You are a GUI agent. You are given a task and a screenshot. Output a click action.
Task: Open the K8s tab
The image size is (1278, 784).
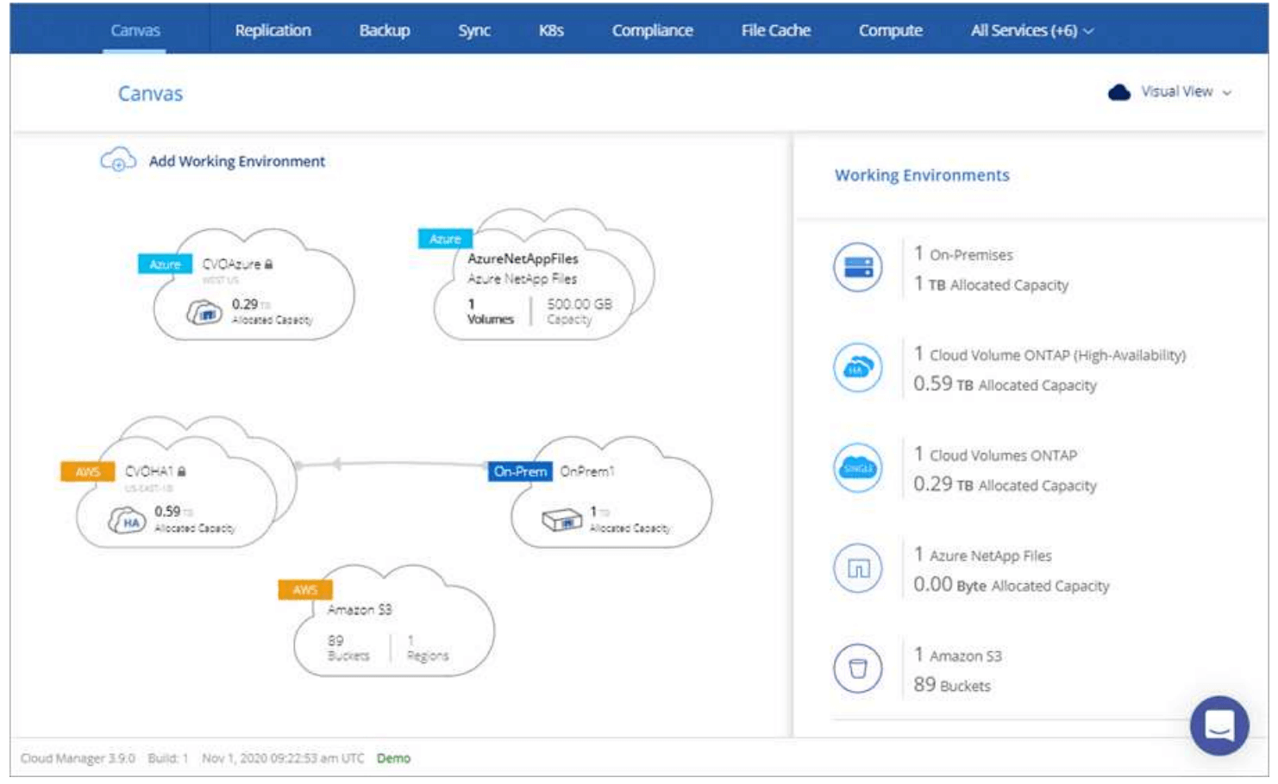551,30
